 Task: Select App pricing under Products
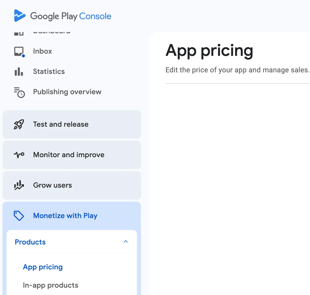click(43, 267)
